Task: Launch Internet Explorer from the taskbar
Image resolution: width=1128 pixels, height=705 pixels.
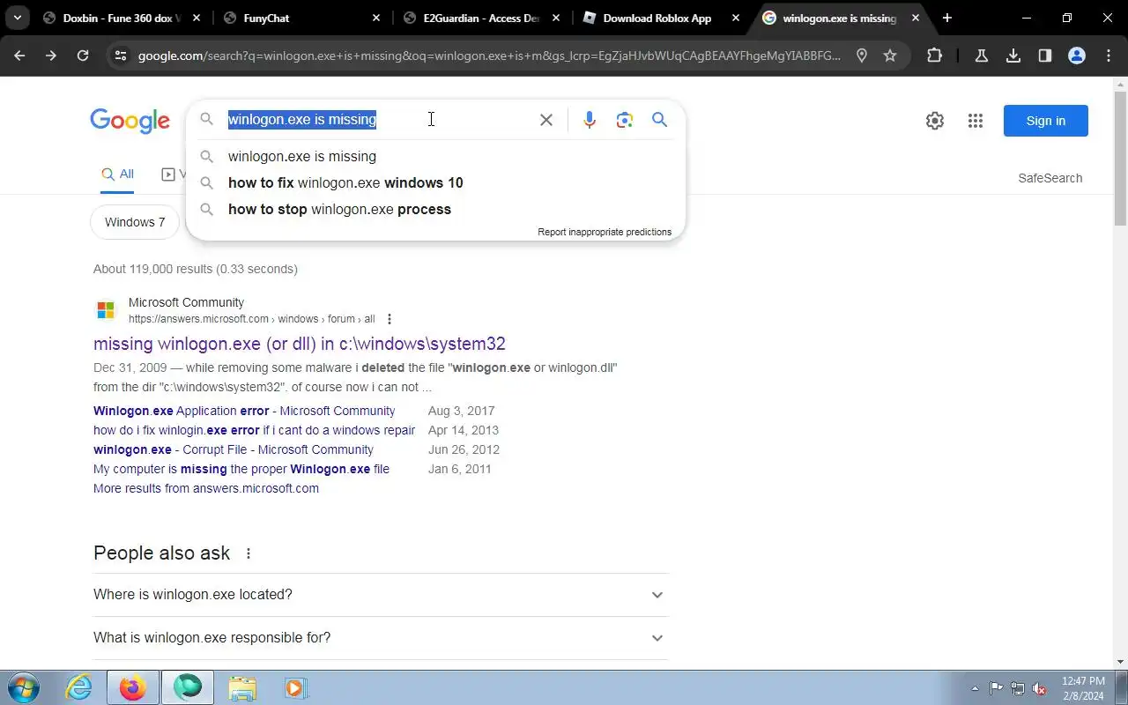Action: tap(79, 687)
